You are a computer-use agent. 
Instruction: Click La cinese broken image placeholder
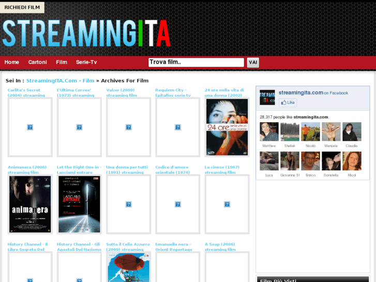coord(227,204)
